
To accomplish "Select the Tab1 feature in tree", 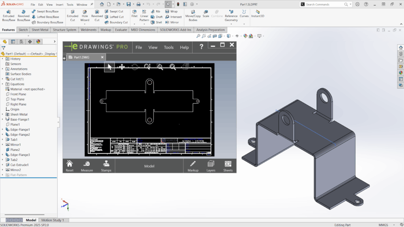I will point(14,140).
